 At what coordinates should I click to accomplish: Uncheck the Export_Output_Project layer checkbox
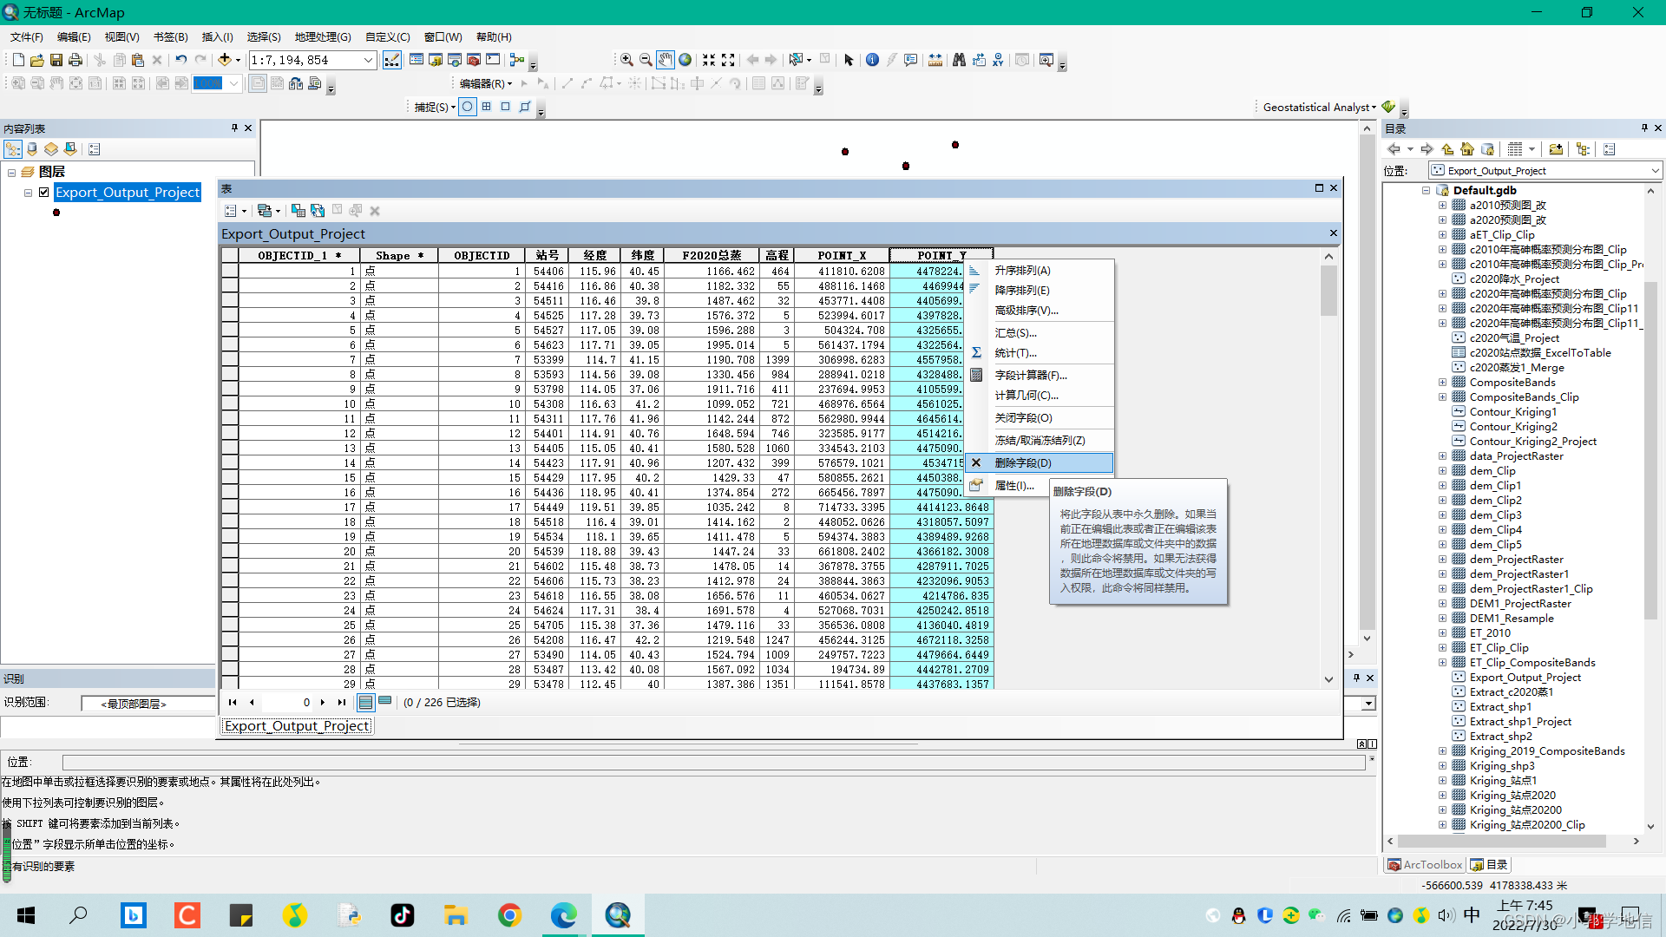coord(44,193)
